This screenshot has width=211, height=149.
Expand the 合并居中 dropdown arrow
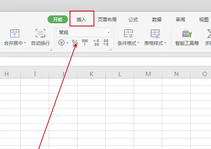25,43
